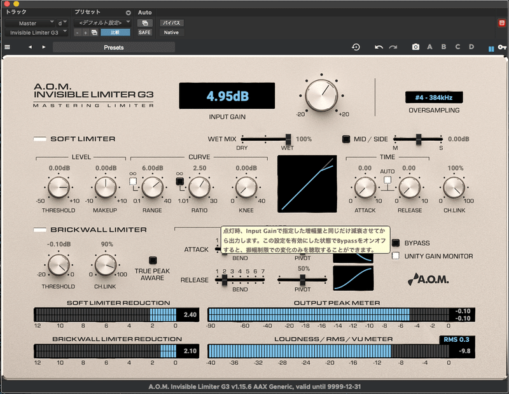This screenshot has width=509, height=394.
Task: Click the camera snapshot icon
Action: [x=415, y=47]
